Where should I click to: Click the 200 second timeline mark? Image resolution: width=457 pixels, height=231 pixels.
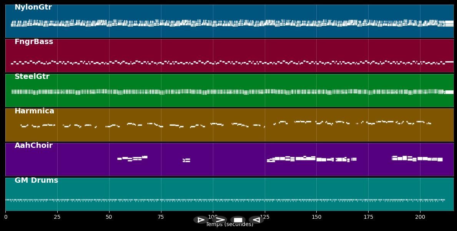point(420,217)
